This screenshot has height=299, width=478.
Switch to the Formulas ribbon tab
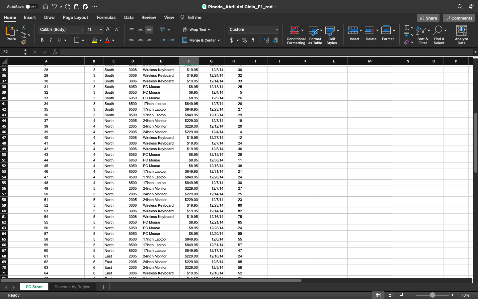pos(106,17)
